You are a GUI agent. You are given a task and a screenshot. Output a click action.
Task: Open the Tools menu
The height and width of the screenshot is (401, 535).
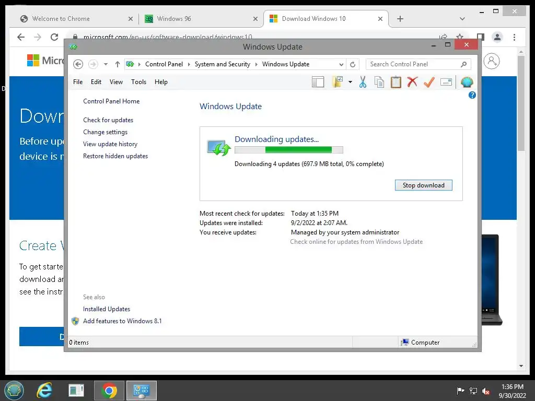click(138, 82)
